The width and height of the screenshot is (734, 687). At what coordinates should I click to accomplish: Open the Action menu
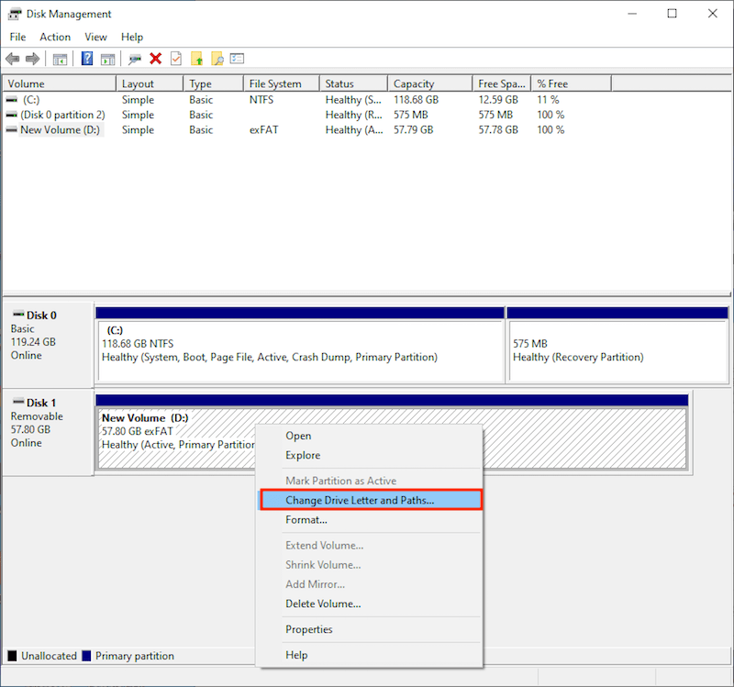click(55, 37)
